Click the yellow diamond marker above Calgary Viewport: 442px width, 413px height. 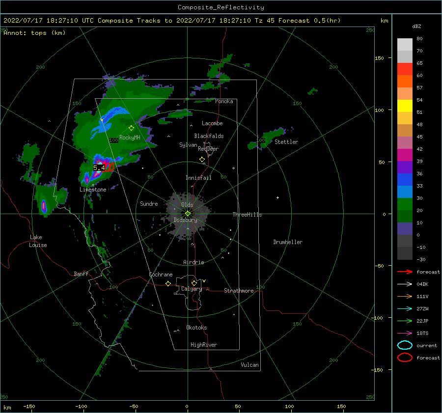[x=194, y=283]
